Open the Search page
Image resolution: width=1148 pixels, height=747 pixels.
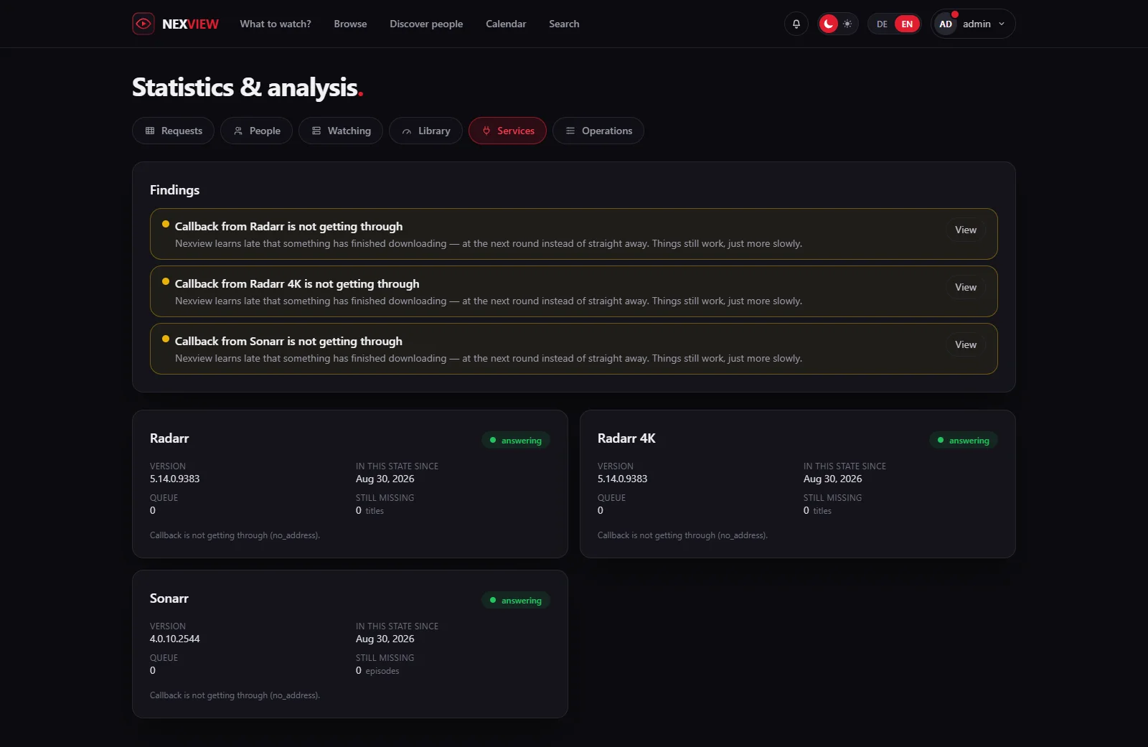(564, 24)
